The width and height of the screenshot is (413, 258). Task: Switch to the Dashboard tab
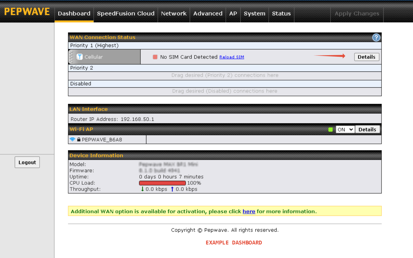[x=74, y=14]
